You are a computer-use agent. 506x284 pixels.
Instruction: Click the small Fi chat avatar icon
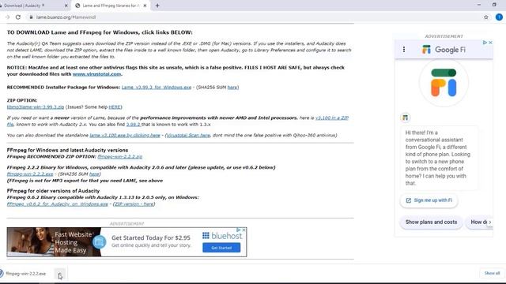405,118
